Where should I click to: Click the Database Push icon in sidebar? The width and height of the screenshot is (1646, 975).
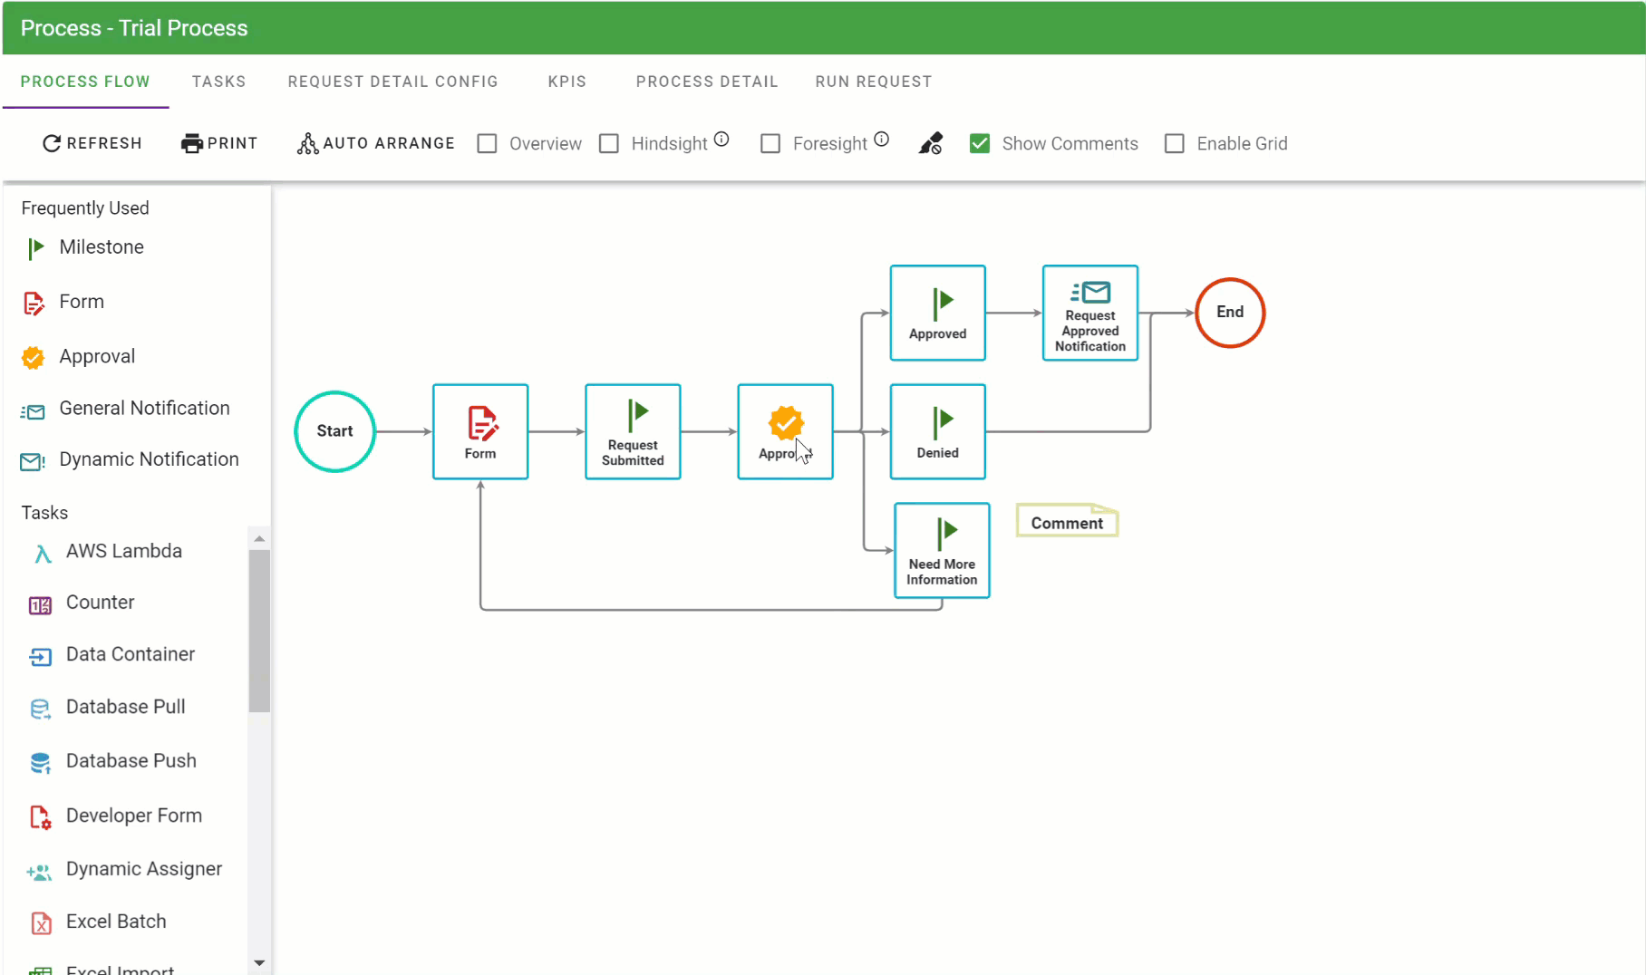coord(40,763)
